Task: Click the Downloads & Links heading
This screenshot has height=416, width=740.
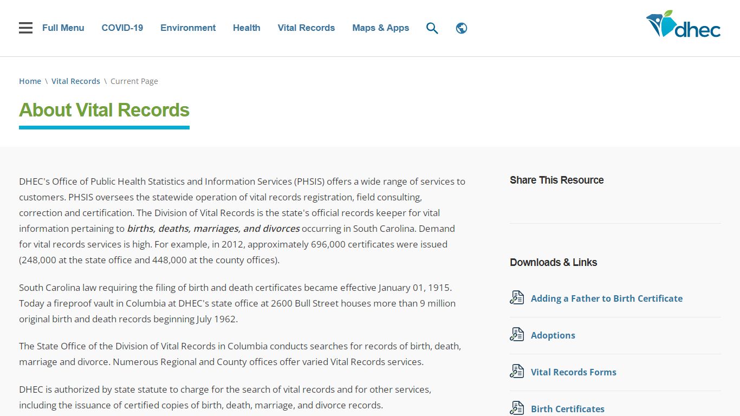Action: tap(554, 263)
